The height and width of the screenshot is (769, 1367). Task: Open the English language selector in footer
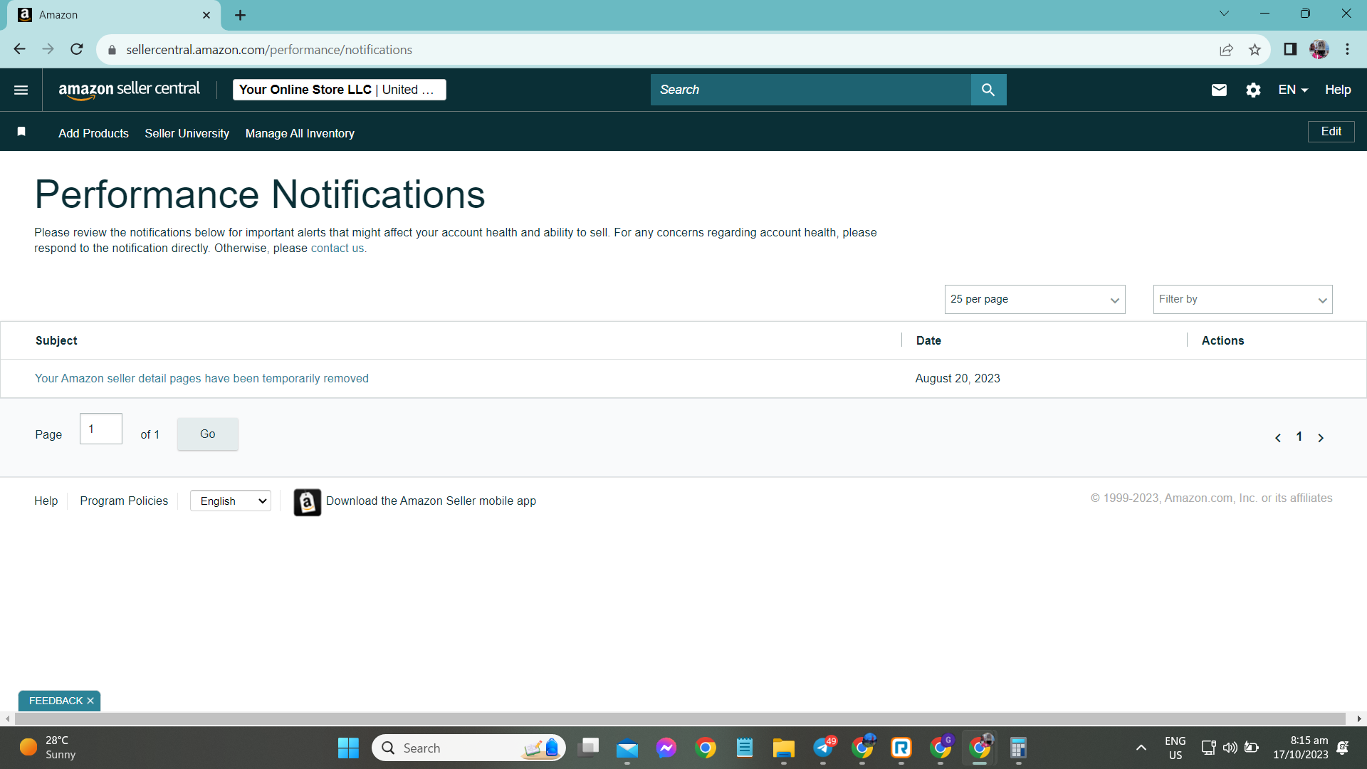click(x=231, y=501)
